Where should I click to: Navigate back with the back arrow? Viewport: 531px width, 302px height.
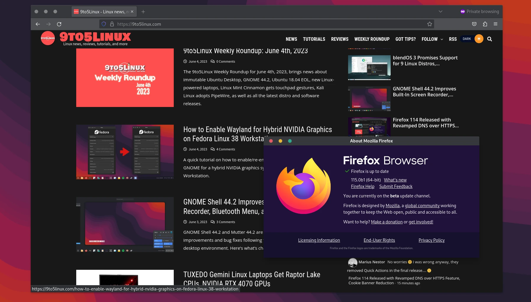[x=38, y=24]
